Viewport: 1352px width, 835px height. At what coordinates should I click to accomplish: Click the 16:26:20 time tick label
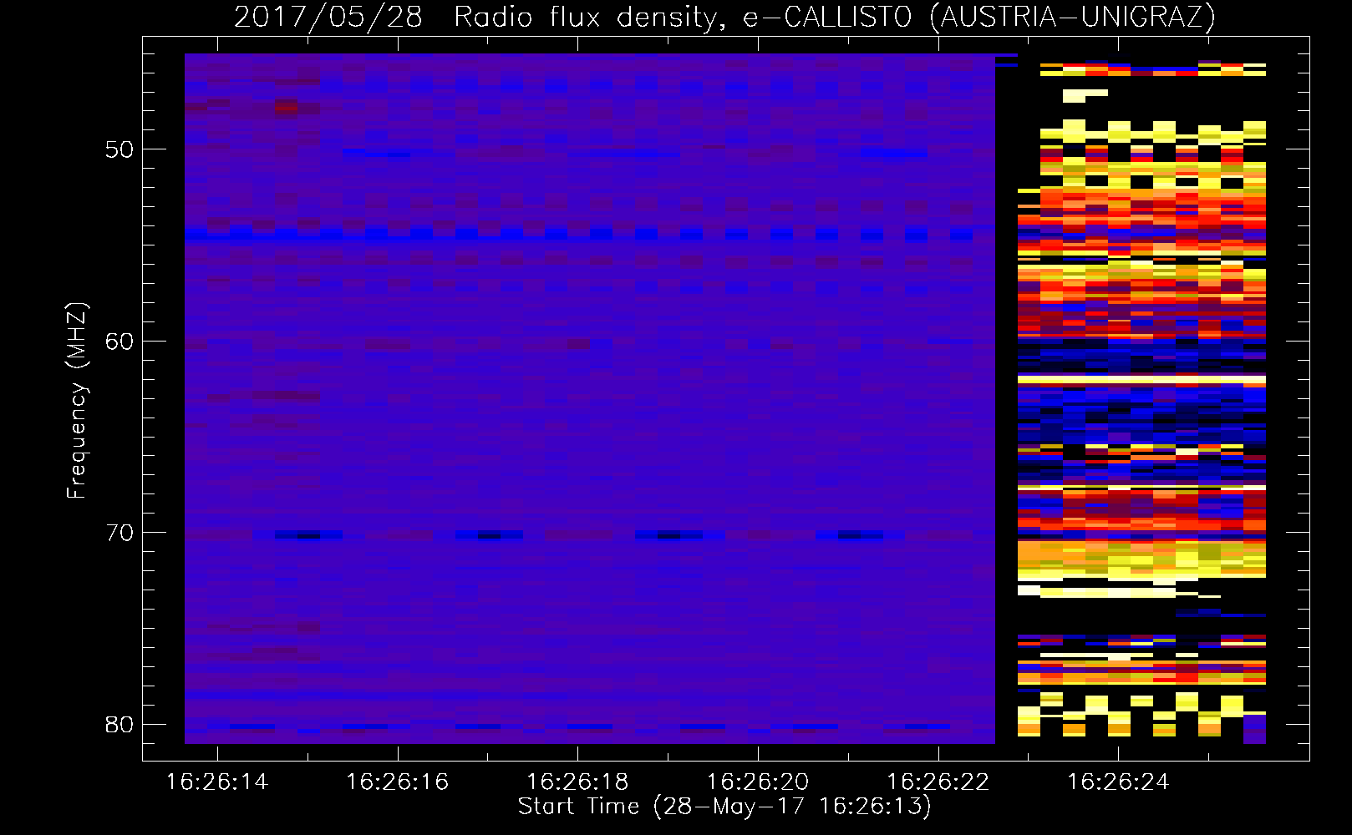coord(758,782)
